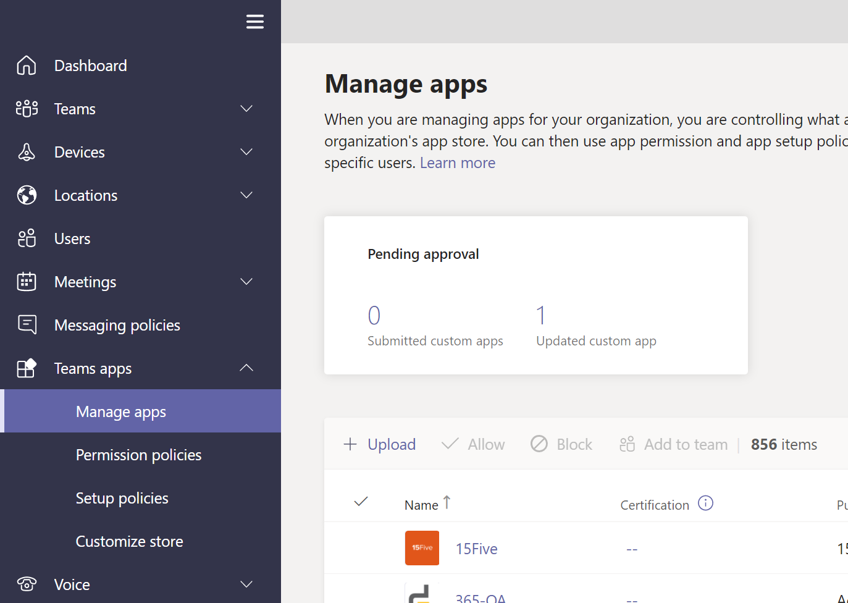Screen dimensions: 848x603
Task: Click the Messaging policies chat icon
Action: pos(27,325)
